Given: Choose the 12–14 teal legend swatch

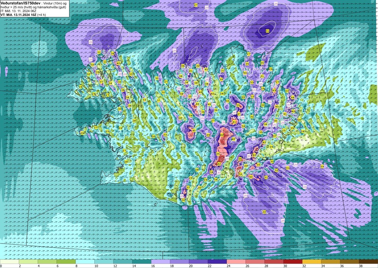Looking at the screenshot, I should click(x=123, y=262).
